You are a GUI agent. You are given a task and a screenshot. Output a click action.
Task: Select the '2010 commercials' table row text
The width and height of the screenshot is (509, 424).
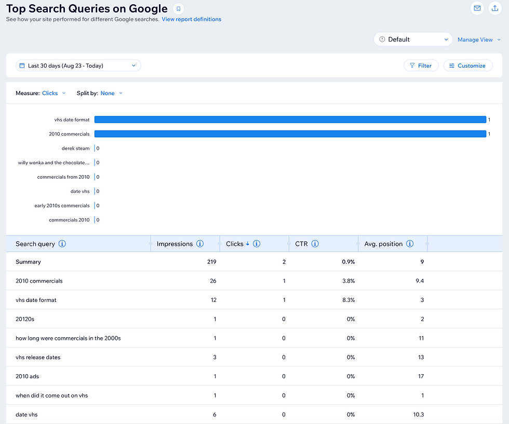(39, 281)
